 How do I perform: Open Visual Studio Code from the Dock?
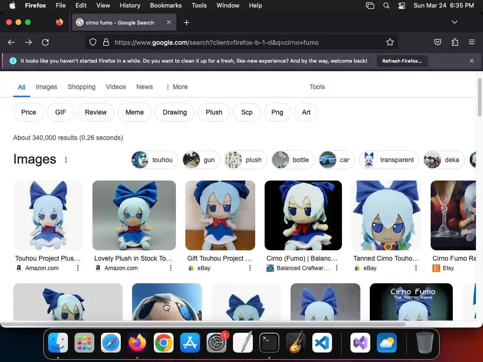(322, 343)
